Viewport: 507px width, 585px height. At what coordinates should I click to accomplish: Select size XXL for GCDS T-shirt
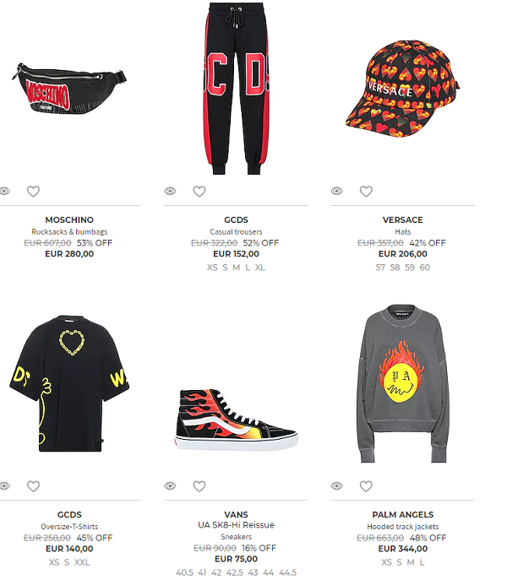pyautogui.click(x=82, y=562)
